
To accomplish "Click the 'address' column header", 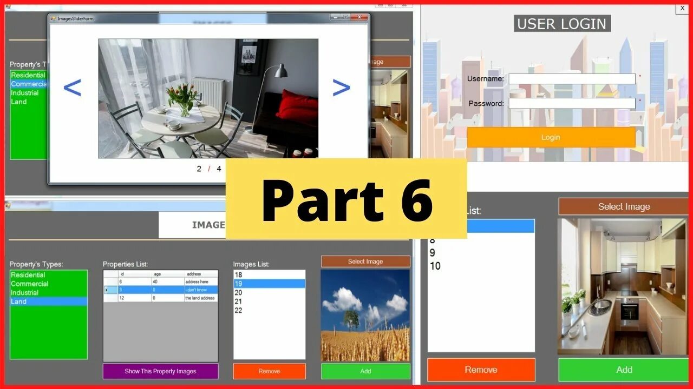I will pos(201,274).
